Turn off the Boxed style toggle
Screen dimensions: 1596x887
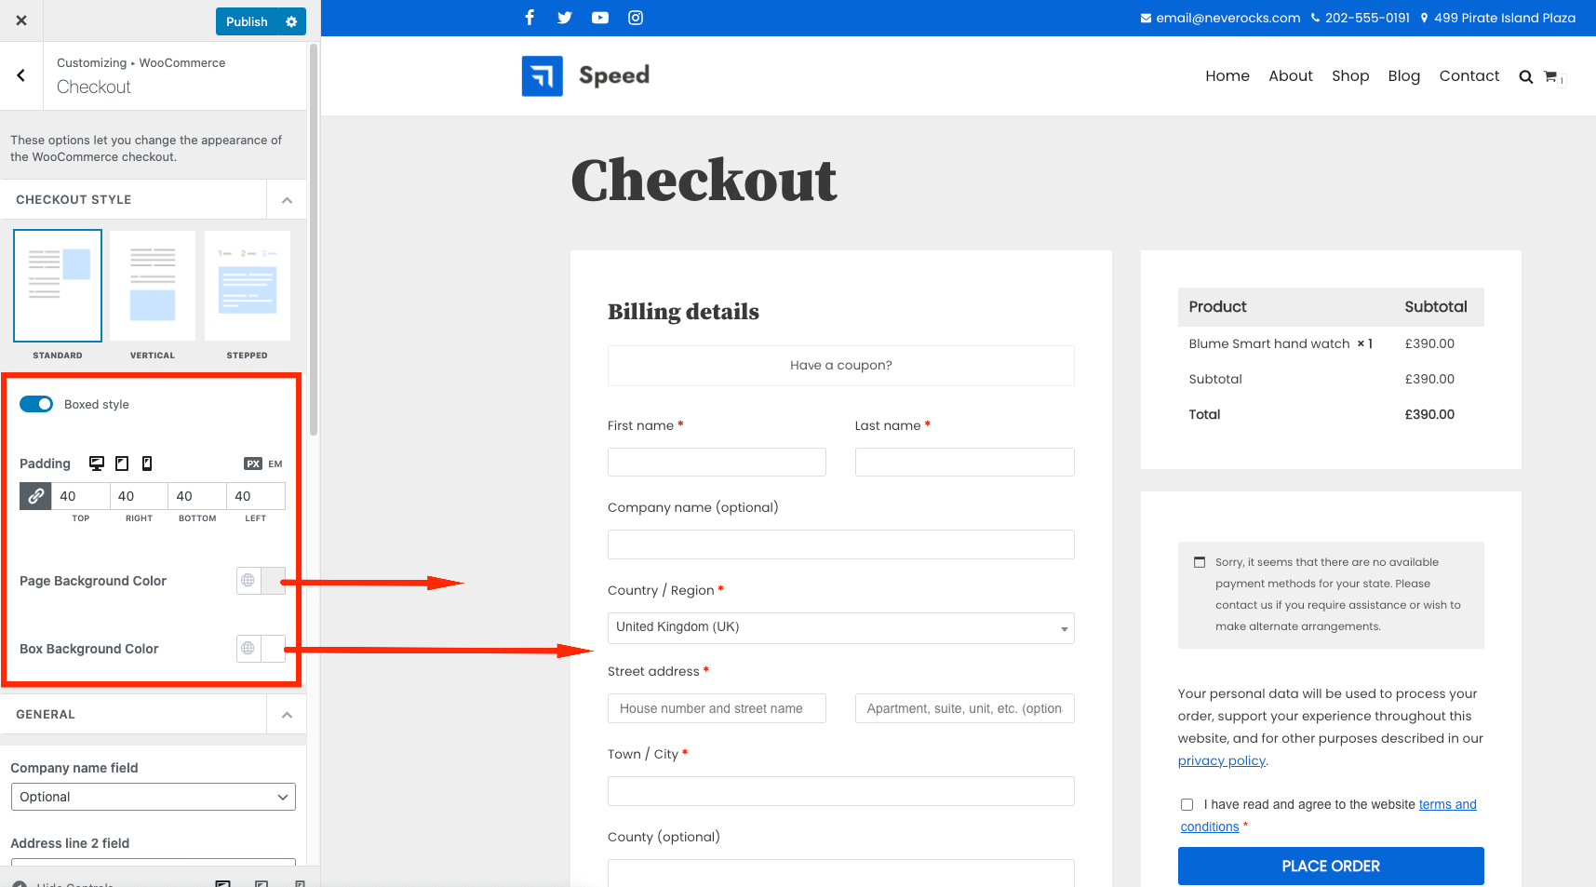pyautogui.click(x=36, y=404)
